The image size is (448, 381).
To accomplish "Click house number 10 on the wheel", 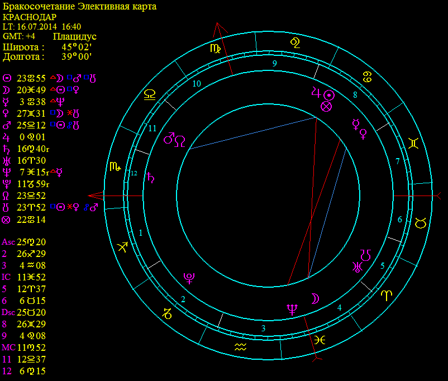I will click(197, 84).
